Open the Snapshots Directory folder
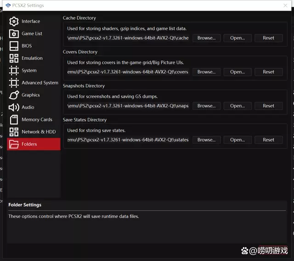The width and height of the screenshot is (294, 261). point(237,106)
